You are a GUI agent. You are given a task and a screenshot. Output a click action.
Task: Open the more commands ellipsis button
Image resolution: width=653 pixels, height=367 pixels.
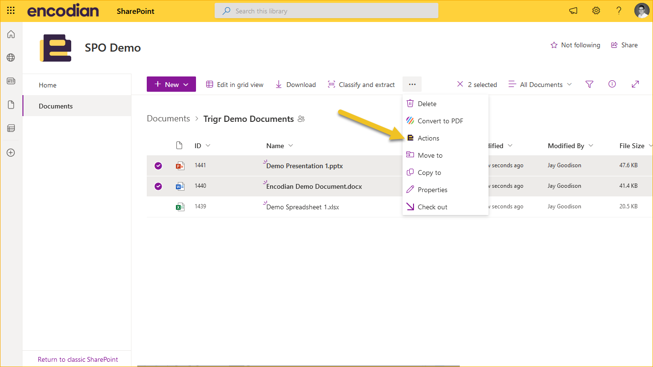pyautogui.click(x=412, y=85)
